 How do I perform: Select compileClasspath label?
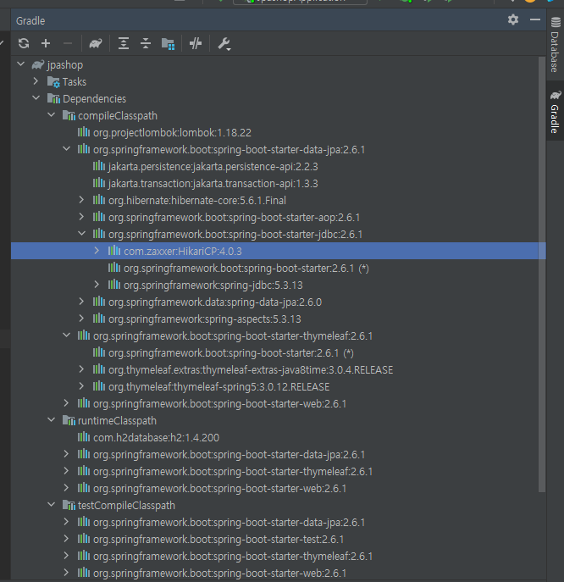pos(118,116)
